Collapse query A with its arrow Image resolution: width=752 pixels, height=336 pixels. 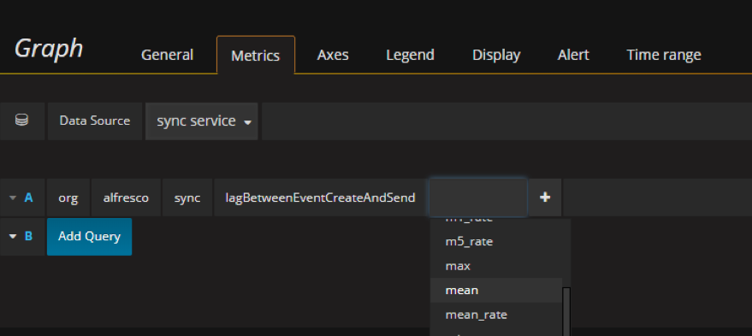point(13,197)
